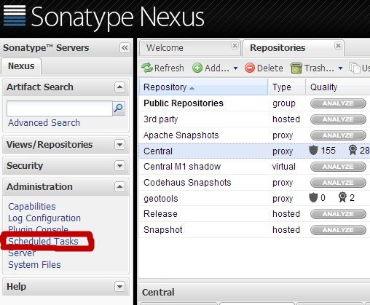Open the Add... dropdown arrow

[x=235, y=68]
